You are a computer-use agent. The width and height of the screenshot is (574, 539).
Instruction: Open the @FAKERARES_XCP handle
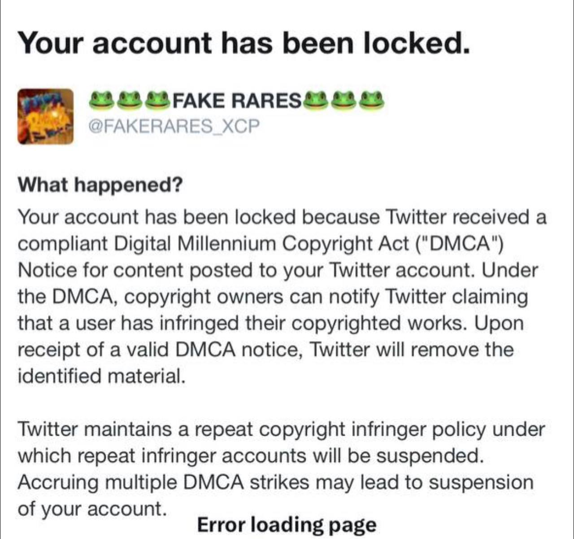pos(175,126)
